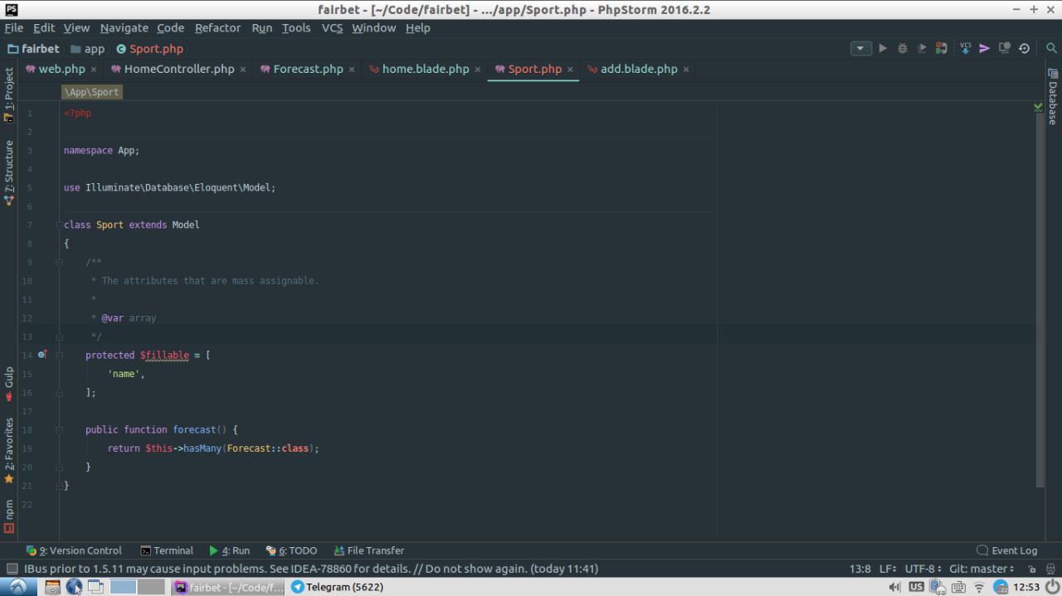The width and height of the screenshot is (1062, 596).
Task: Open the Run tool window
Action: (x=229, y=550)
